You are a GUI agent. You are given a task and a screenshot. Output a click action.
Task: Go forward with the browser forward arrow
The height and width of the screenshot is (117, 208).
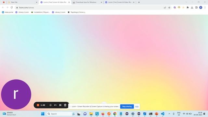pos(7,7)
